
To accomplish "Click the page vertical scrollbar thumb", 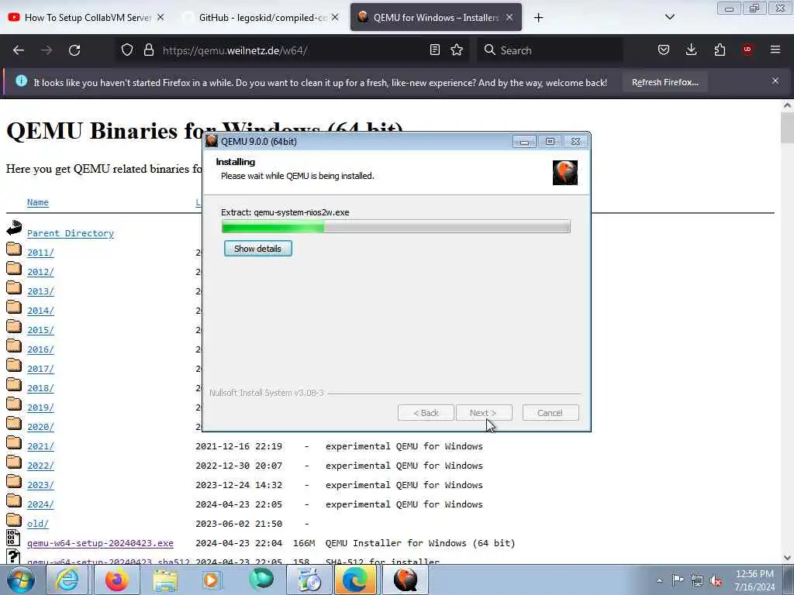I will coord(787,128).
